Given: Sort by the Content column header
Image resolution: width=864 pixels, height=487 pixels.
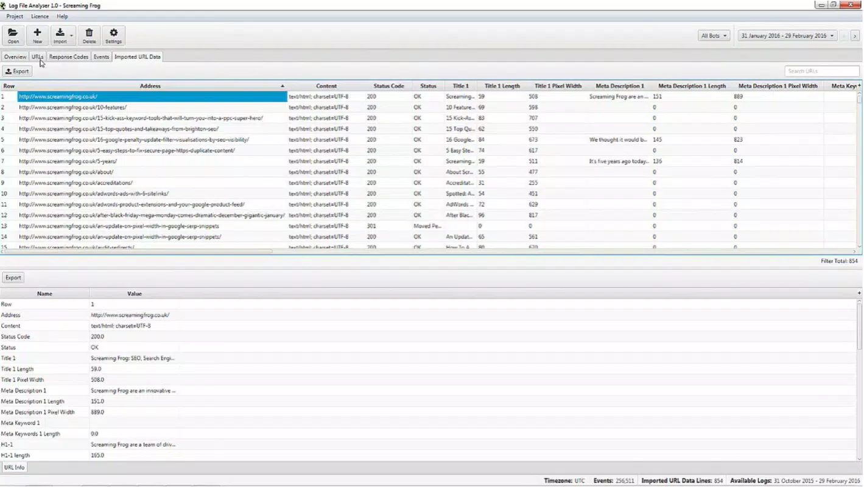Looking at the screenshot, I should pos(326,86).
